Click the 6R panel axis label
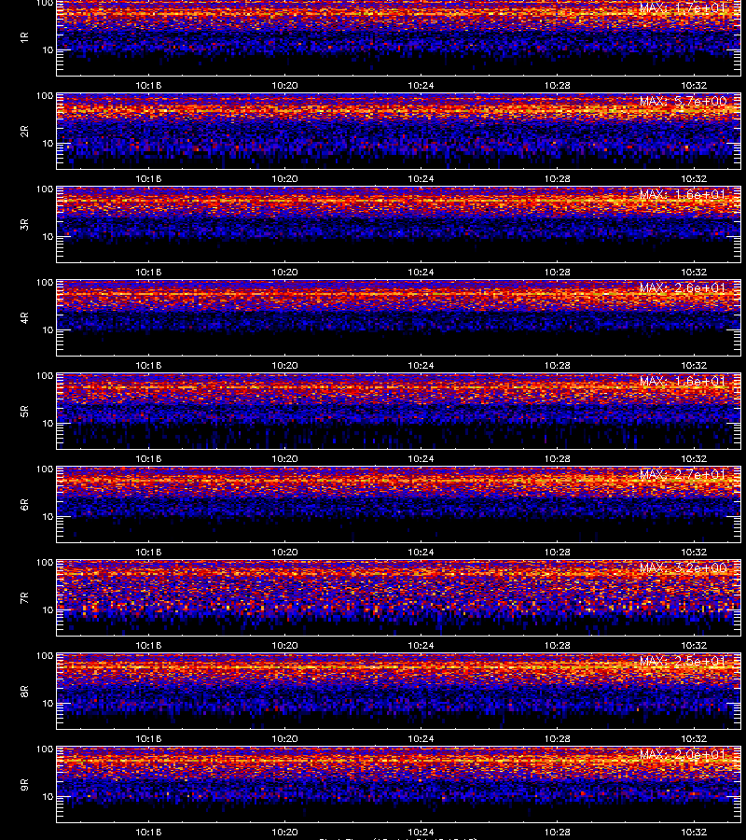 [x=24, y=504]
